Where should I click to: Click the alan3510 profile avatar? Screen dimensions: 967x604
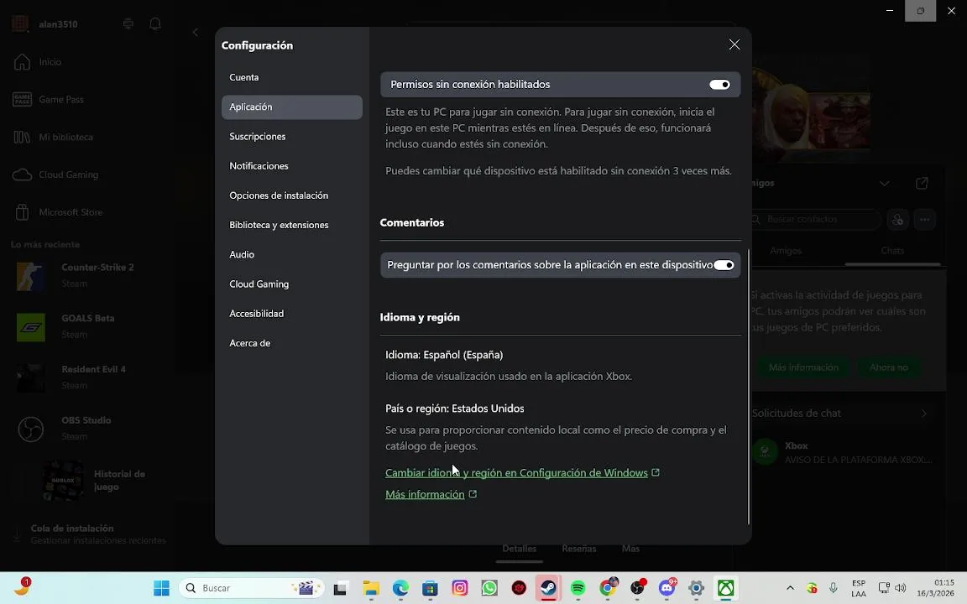(x=20, y=24)
